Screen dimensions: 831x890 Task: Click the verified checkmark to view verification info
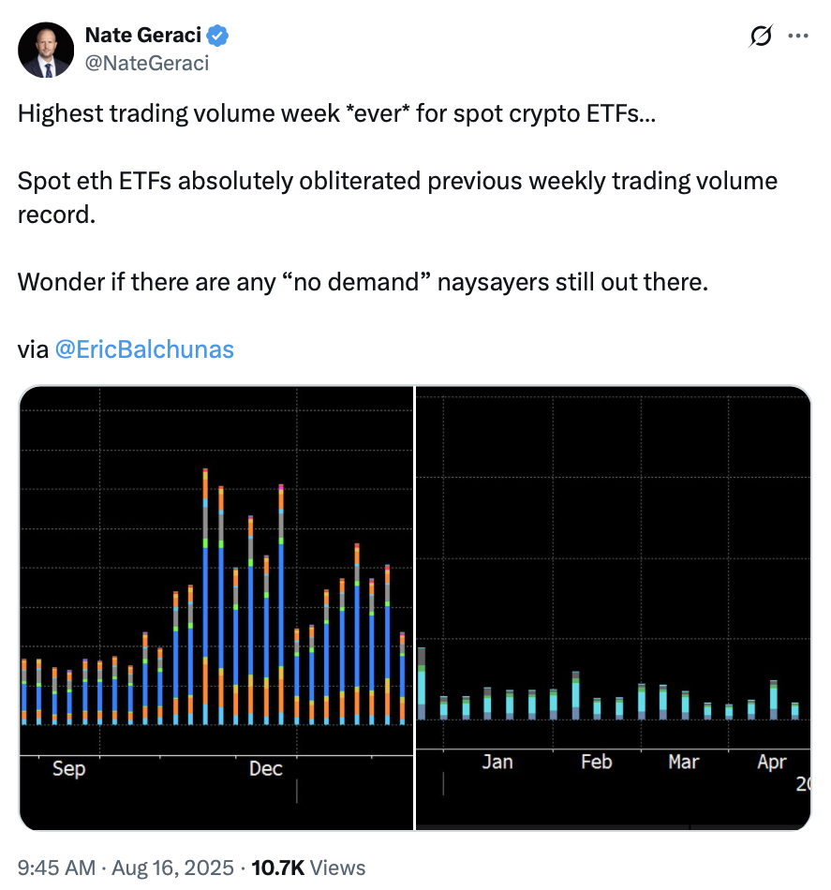[x=219, y=35]
